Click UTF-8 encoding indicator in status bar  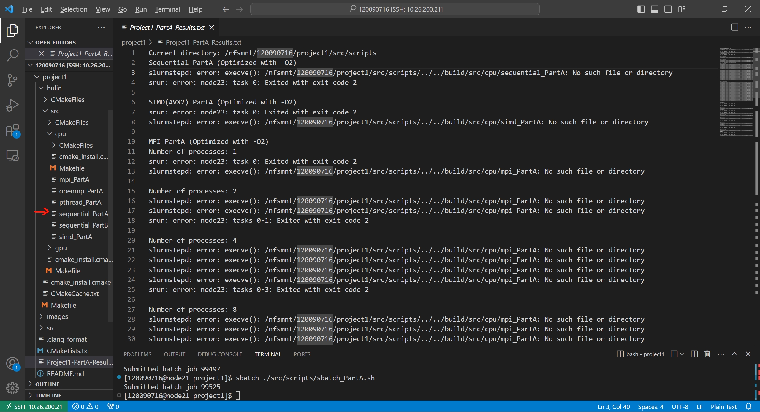(x=680, y=406)
